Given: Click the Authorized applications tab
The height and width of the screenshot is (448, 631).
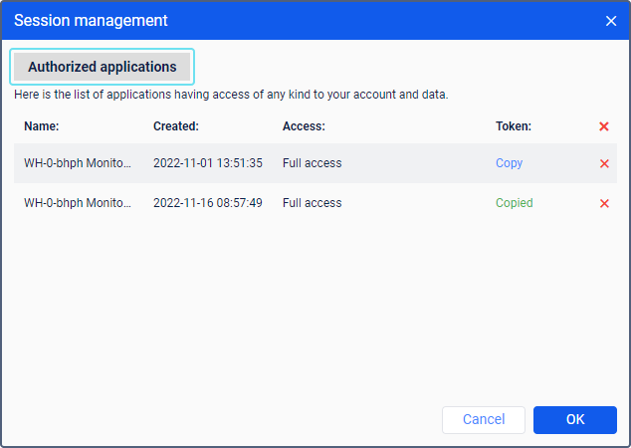Looking at the screenshot, I should [102, 67].
